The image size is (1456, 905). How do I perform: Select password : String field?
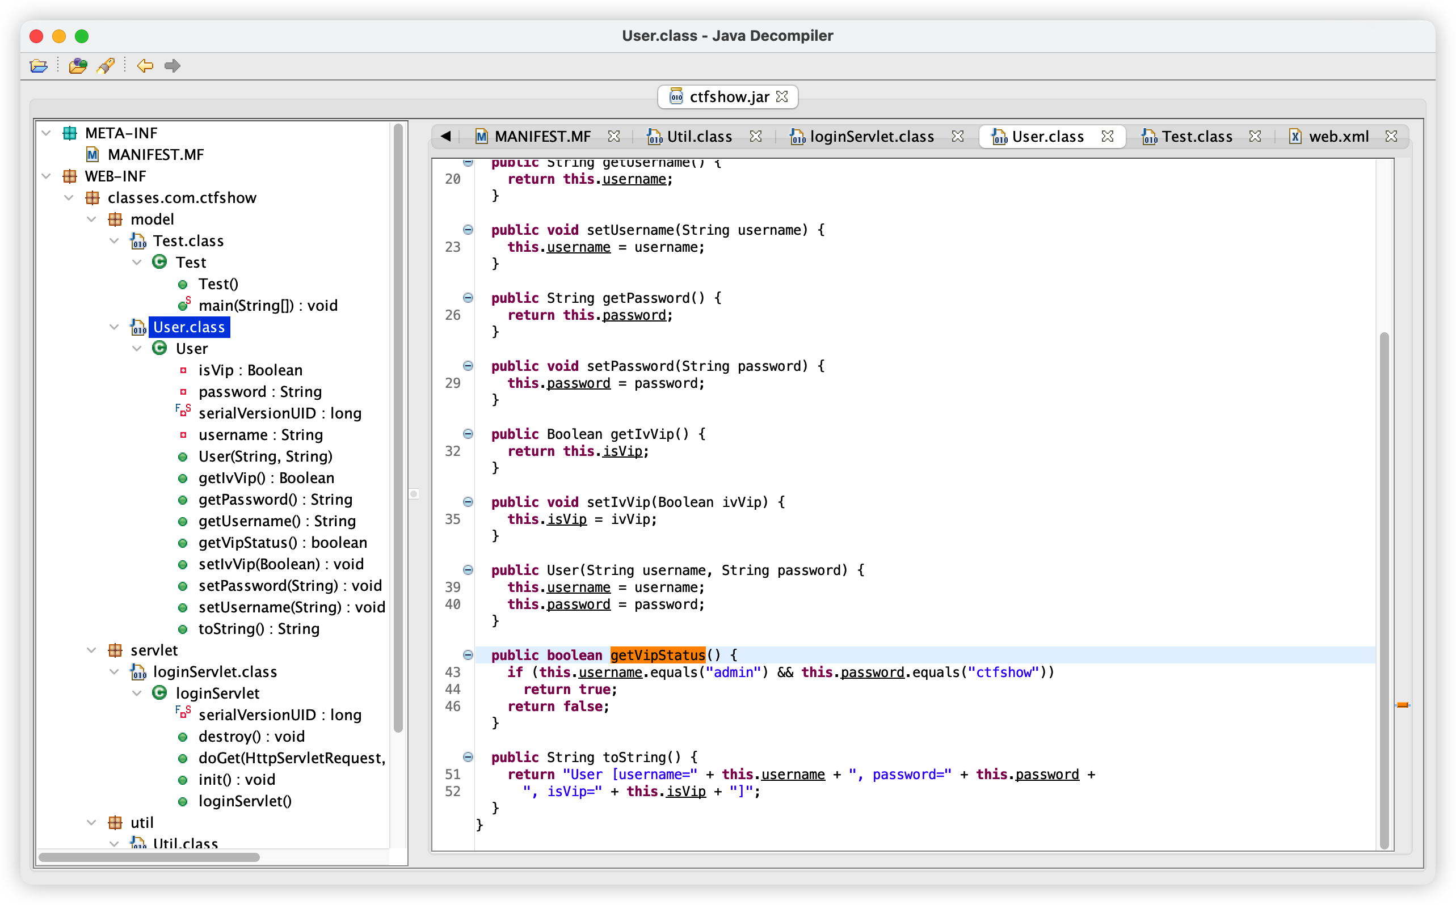click(260, 391)
